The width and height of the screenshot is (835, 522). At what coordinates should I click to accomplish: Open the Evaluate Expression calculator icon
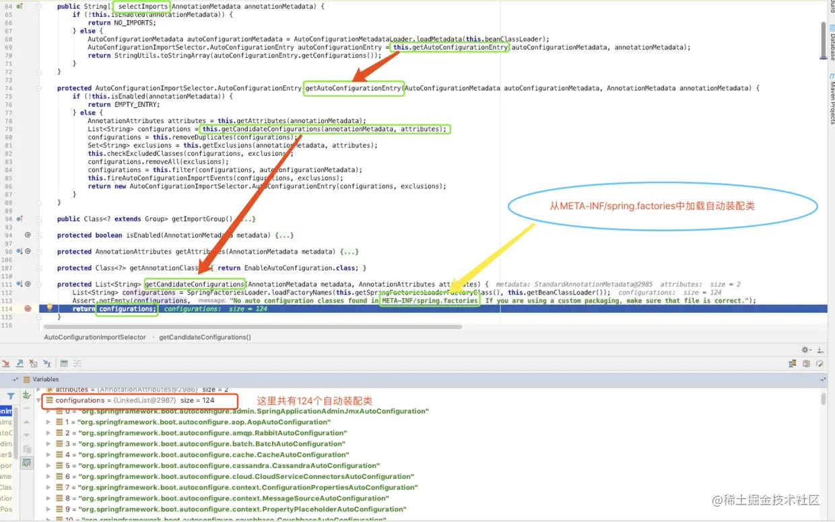[x=64, y=363]
